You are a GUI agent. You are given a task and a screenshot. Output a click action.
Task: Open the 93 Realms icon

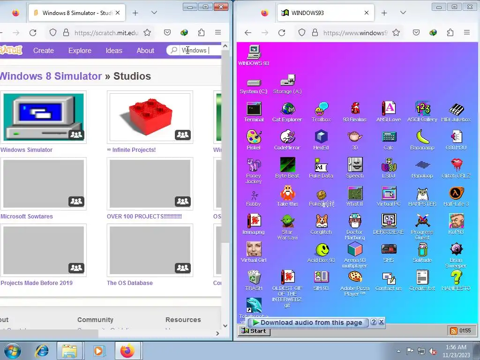coord(355,112)
